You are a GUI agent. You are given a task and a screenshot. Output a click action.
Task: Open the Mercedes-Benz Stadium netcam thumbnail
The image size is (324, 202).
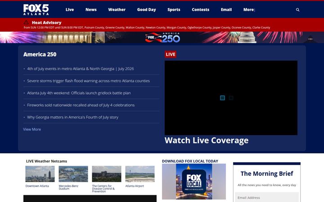click(x=73, y=174)
